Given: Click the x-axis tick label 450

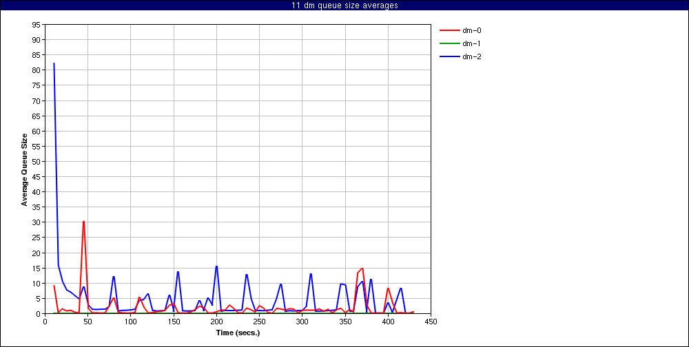Looking at the screenshot, I should pos(431,321).
